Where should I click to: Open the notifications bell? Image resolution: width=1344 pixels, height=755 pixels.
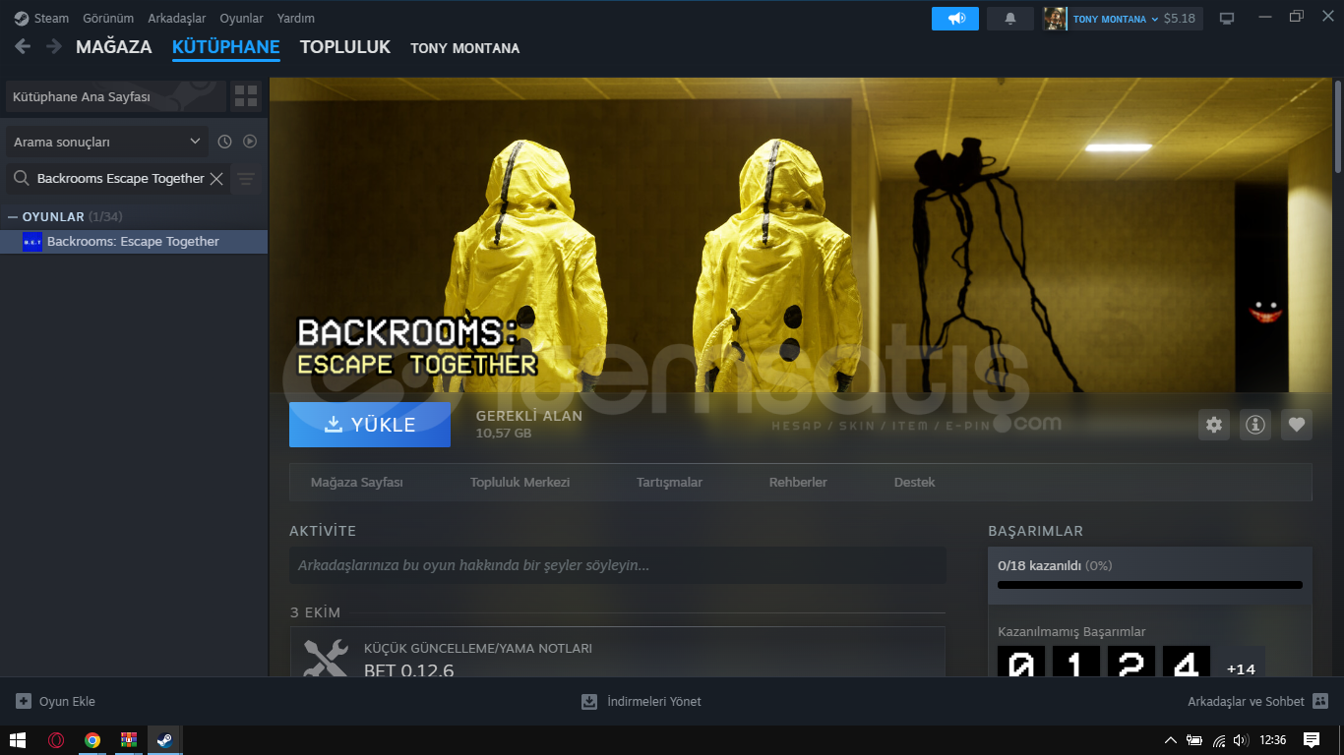(1009, 19)
